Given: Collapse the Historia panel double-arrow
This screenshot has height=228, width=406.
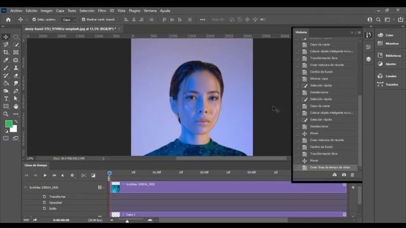Looking at the screenshot, I should [352, 32].
